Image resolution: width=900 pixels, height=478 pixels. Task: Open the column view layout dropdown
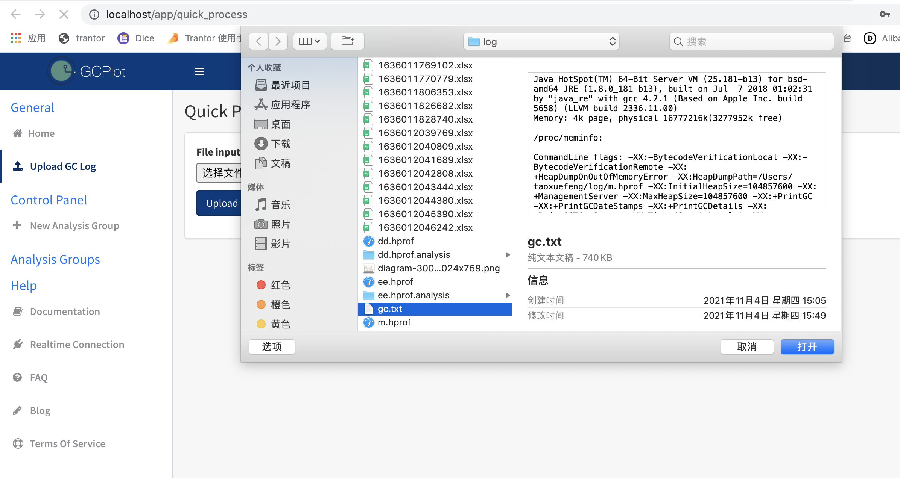[309, 41]
